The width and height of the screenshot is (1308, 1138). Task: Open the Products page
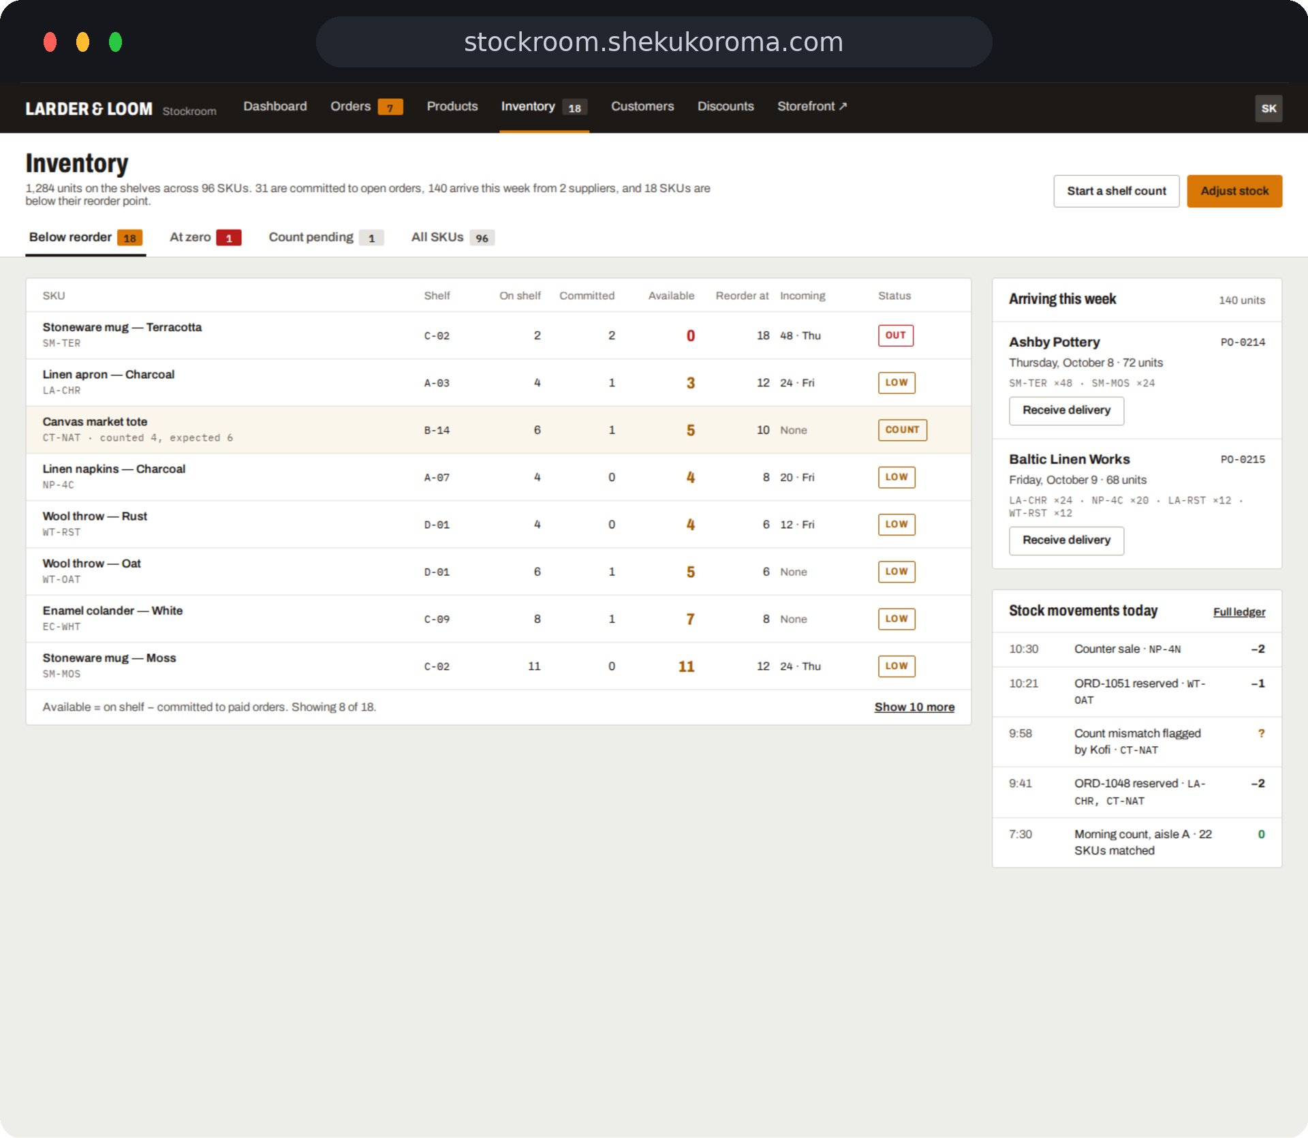(452, 106)
